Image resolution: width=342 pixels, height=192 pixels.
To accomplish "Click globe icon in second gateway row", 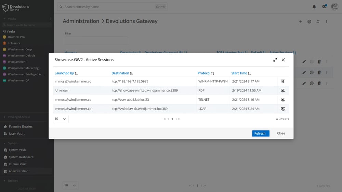I will [312, 72].
